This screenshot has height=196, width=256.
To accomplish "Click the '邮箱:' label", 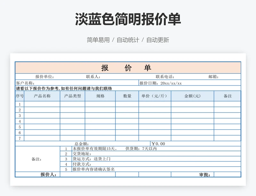I will 213,77.
